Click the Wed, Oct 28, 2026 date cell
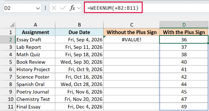The width and height of the screenshot is (209, 111). click(79, 84)
